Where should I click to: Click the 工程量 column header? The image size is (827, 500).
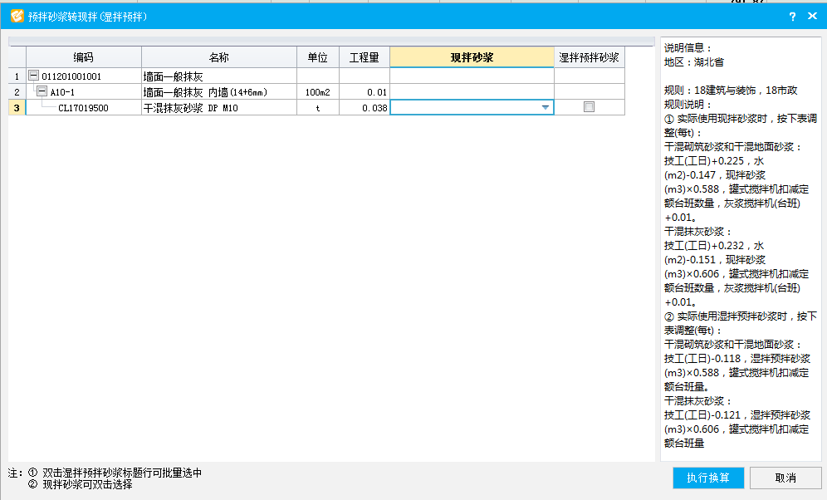coord(365,57)
